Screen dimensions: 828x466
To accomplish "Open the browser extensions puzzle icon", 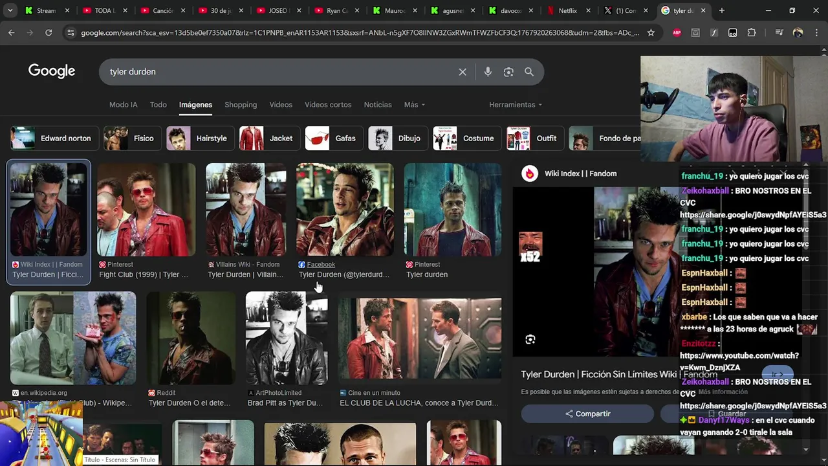I will click(752, 32).
